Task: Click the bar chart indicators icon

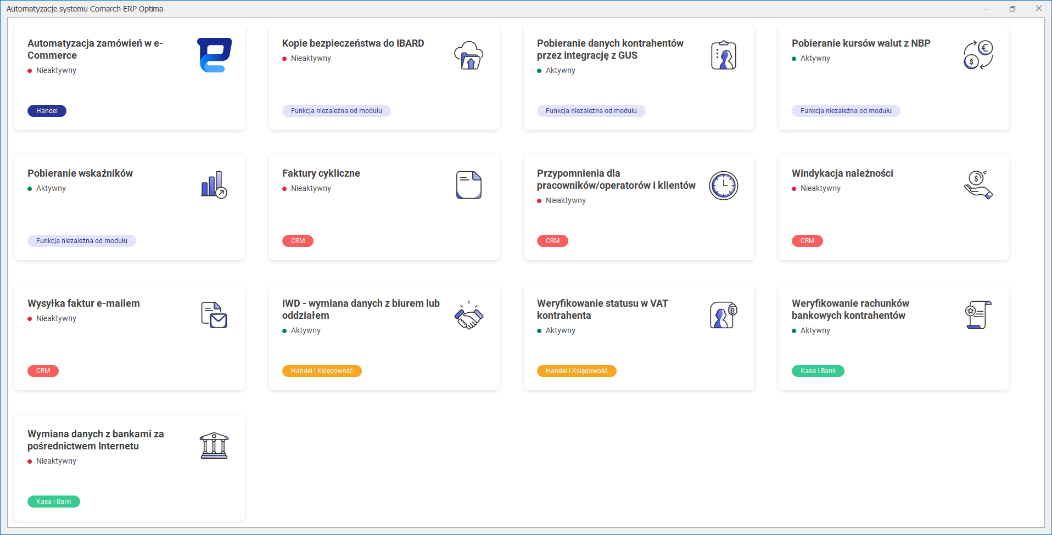Action: 214,185
